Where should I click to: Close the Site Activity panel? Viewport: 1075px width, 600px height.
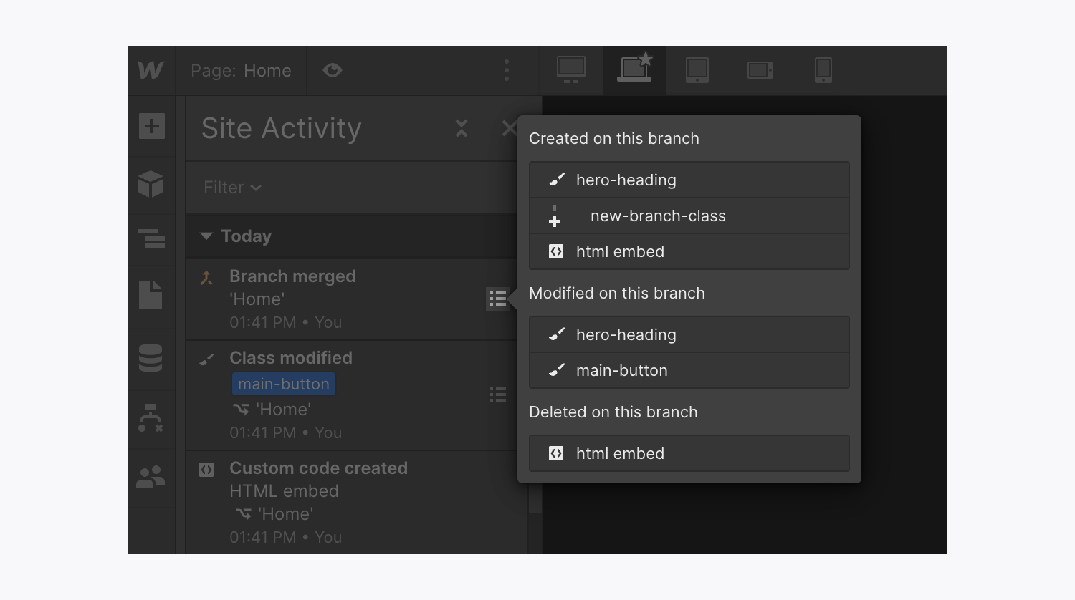(x=509, y=128)
